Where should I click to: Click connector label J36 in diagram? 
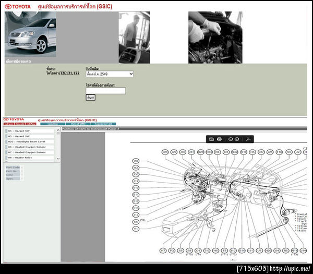(136, 174)
